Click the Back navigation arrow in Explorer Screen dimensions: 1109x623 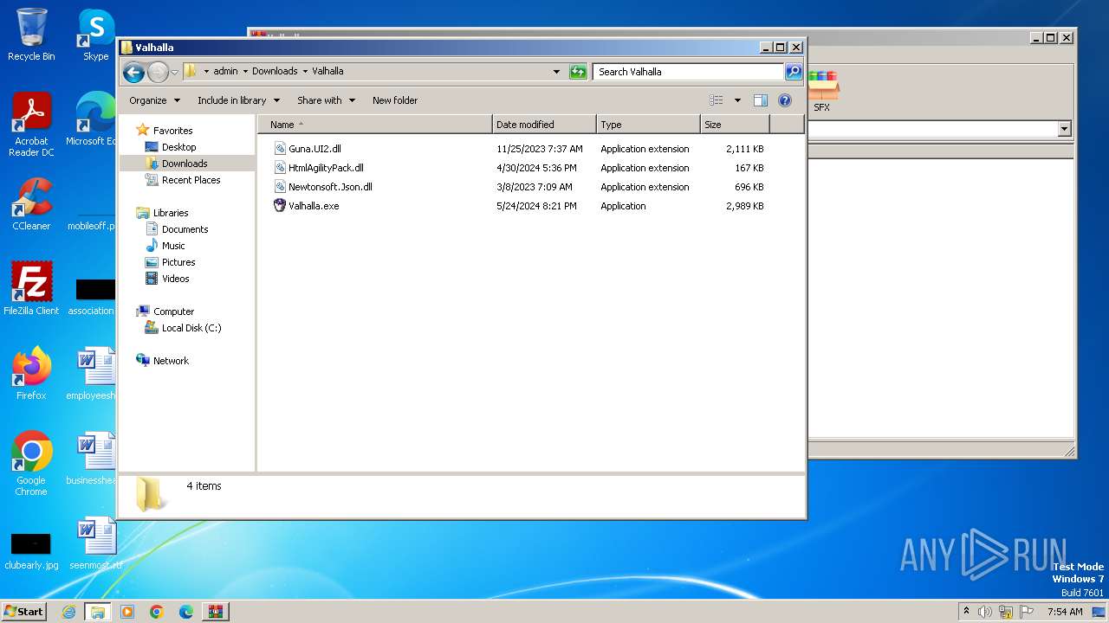[x=133, y=72]
